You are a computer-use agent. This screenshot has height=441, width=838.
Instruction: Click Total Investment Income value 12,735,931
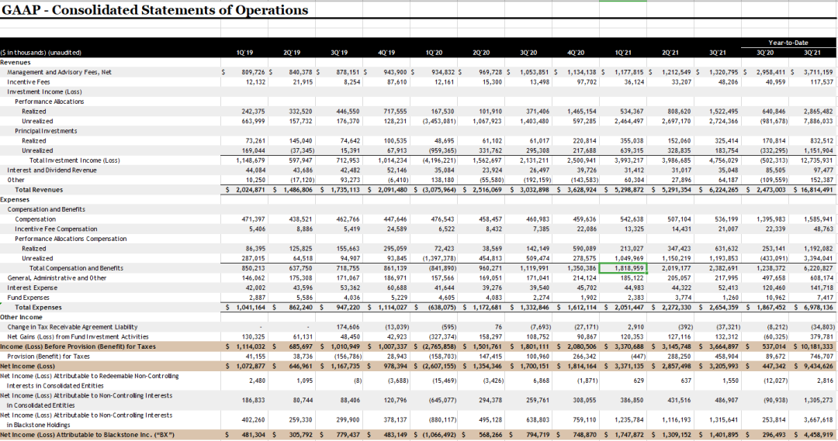(816, 160)
